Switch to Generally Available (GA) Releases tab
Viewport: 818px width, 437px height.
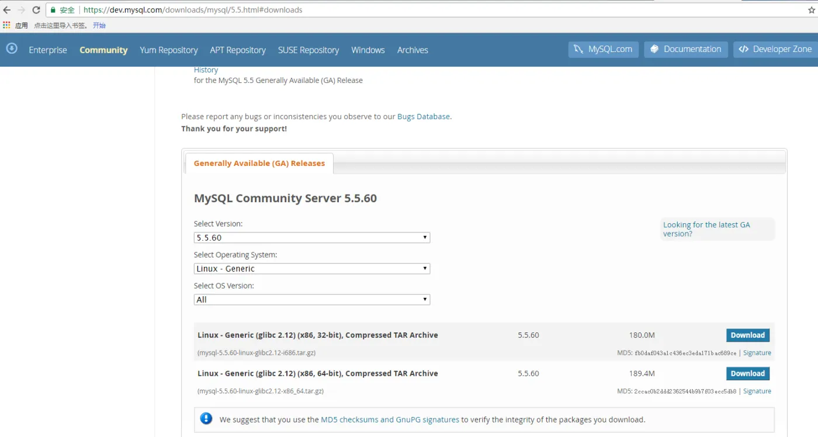point(259,164)
